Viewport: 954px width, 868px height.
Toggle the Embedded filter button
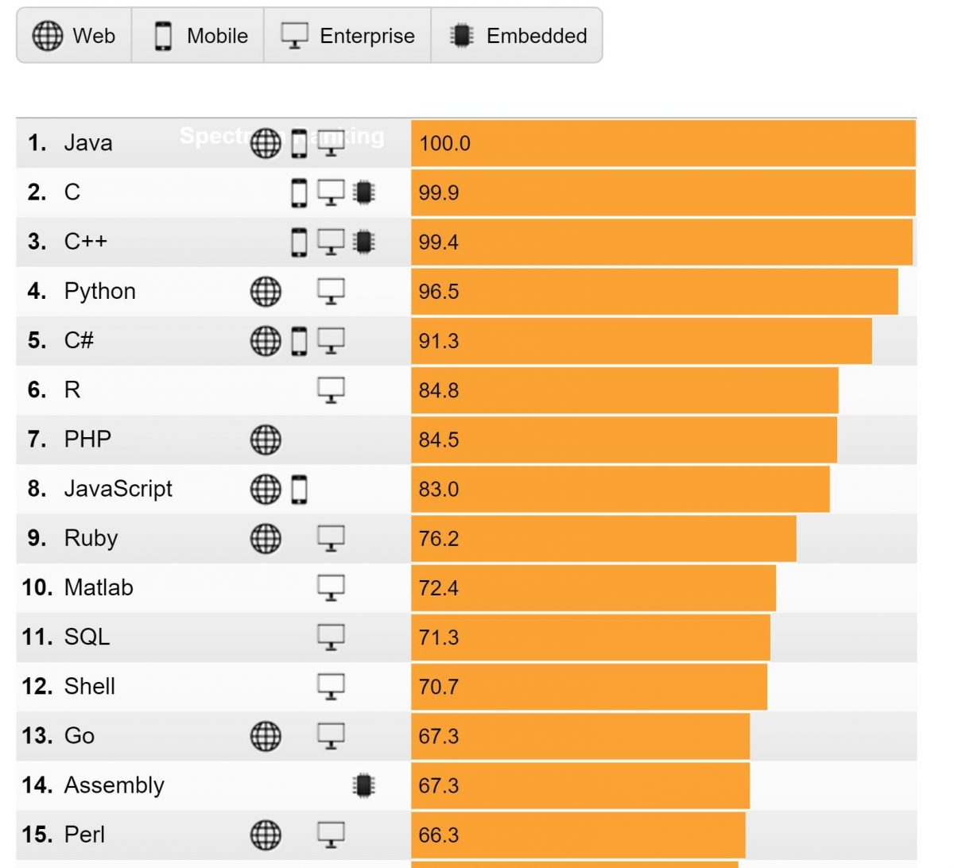click(x=518, y=36)
